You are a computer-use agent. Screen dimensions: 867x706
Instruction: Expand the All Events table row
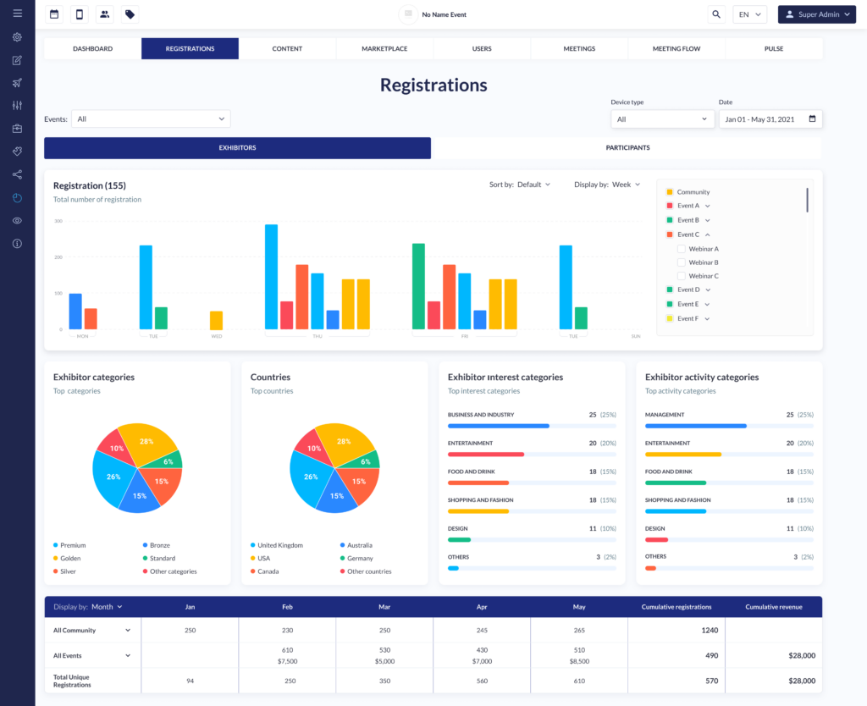[128, 656]
